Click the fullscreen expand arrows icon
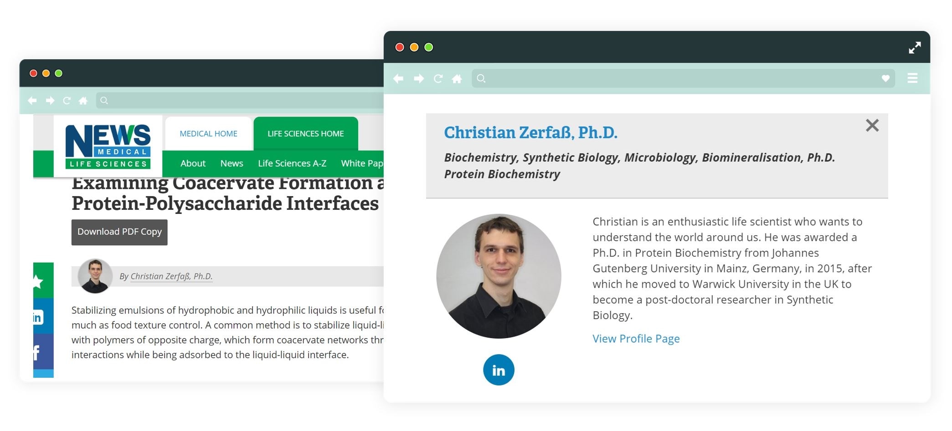Image resolution: width=952 pixels, height=431 pixels. point(914,48)
